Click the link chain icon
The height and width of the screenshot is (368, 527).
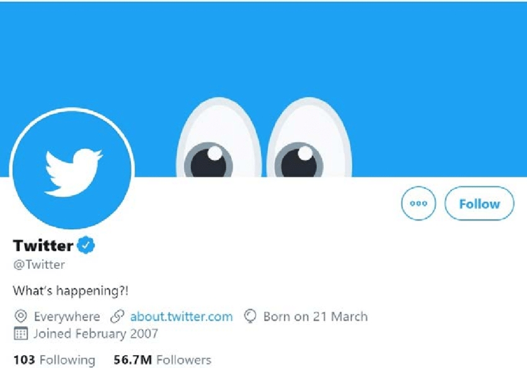(x=117, y=317)
